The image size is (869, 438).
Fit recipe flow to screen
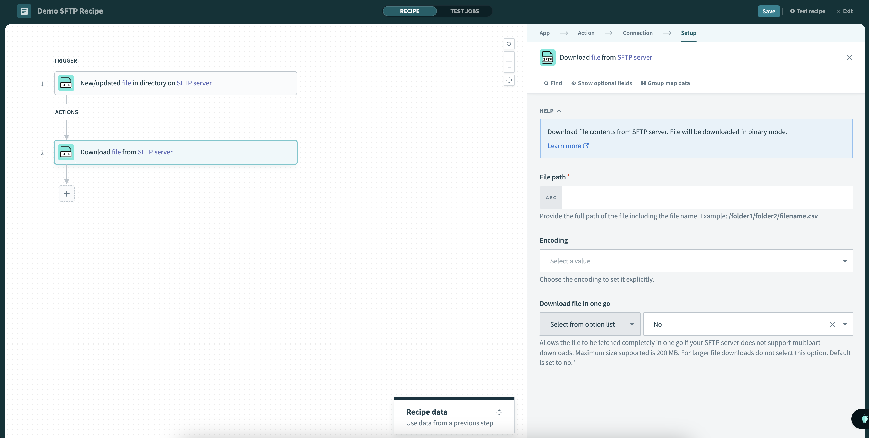click(x=509, y=80)
